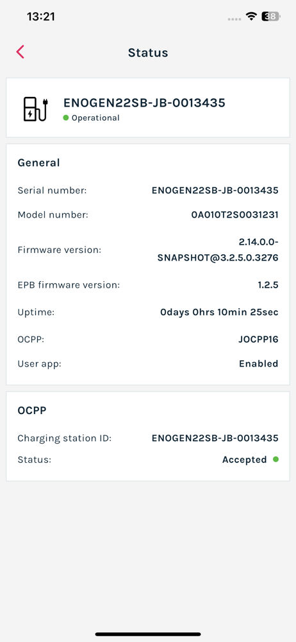This screenshot has height=642, width=296.
Task: Select the Serial number value
Action: pos(215,191)
